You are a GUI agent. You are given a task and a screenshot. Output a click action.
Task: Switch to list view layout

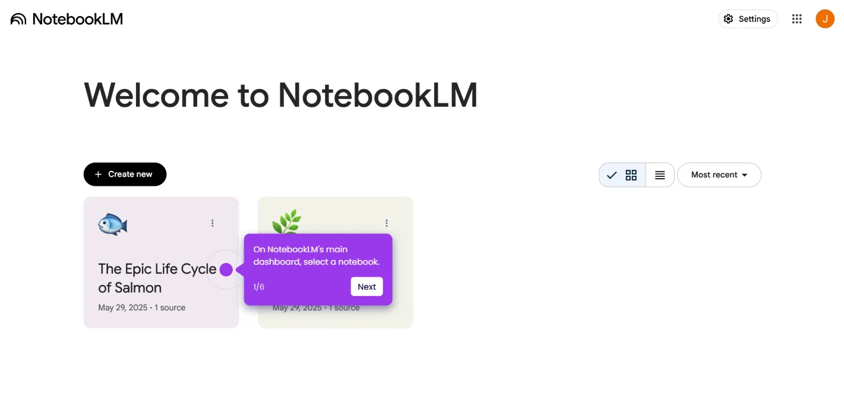click(660, 175)
